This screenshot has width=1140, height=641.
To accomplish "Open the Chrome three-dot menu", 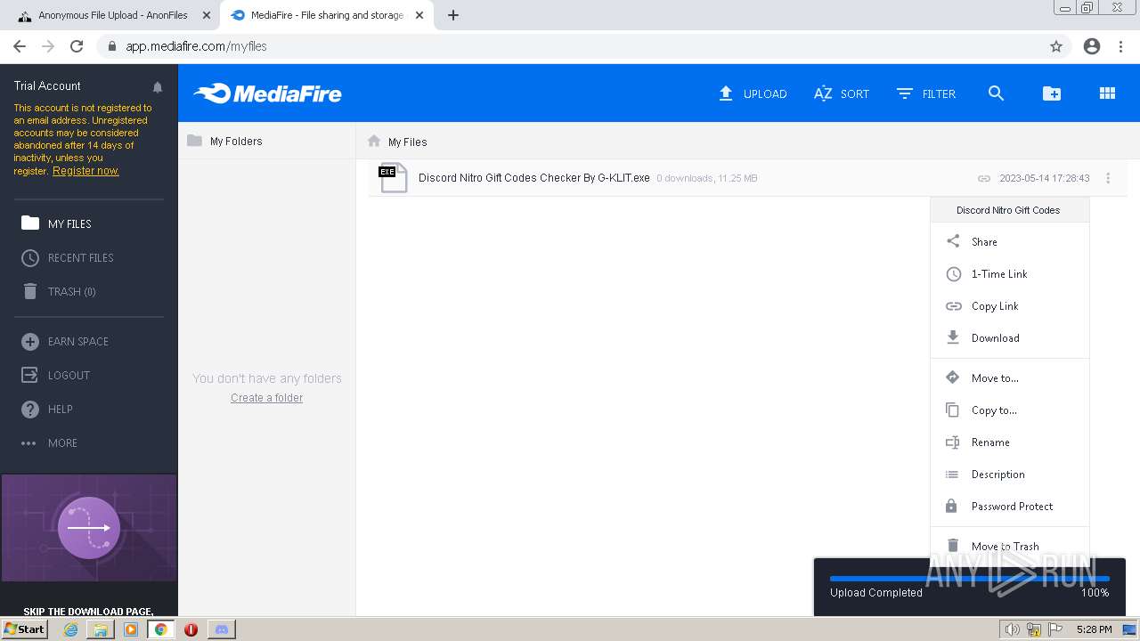I will pos(1120,46).
